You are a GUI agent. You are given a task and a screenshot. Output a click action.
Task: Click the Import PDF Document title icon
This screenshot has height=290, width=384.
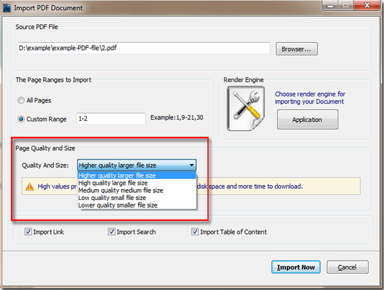(6, 8)
